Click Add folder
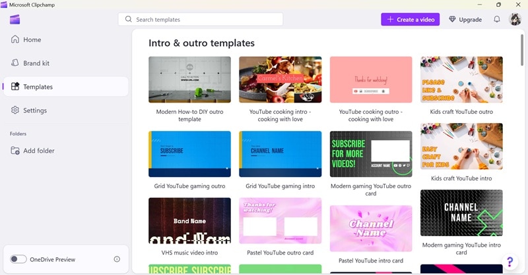Screen dimensions: 528x275 click(66, 151)
